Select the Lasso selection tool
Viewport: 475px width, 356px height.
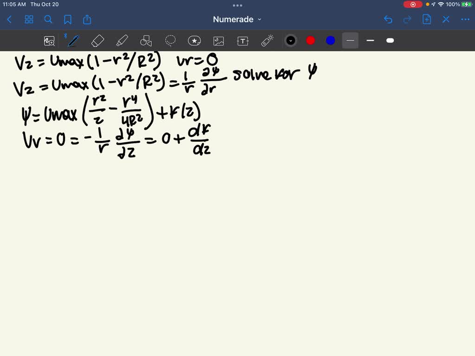[x=170, y=41]
